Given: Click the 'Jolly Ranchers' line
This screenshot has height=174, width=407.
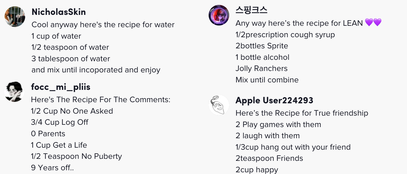Looking at the screenshot, I should click(262, 69).
